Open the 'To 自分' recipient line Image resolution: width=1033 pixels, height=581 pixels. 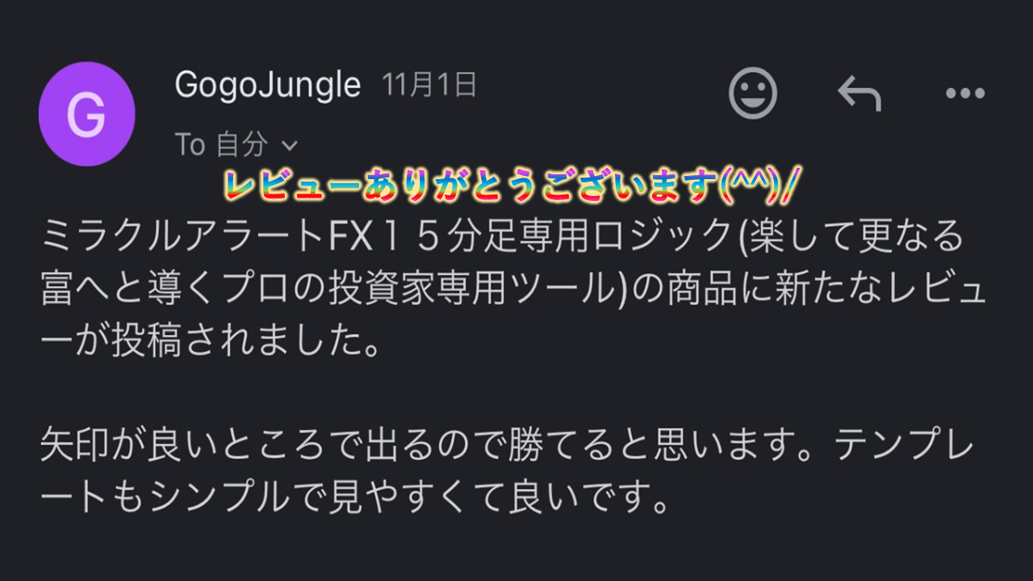click(236, 144)
